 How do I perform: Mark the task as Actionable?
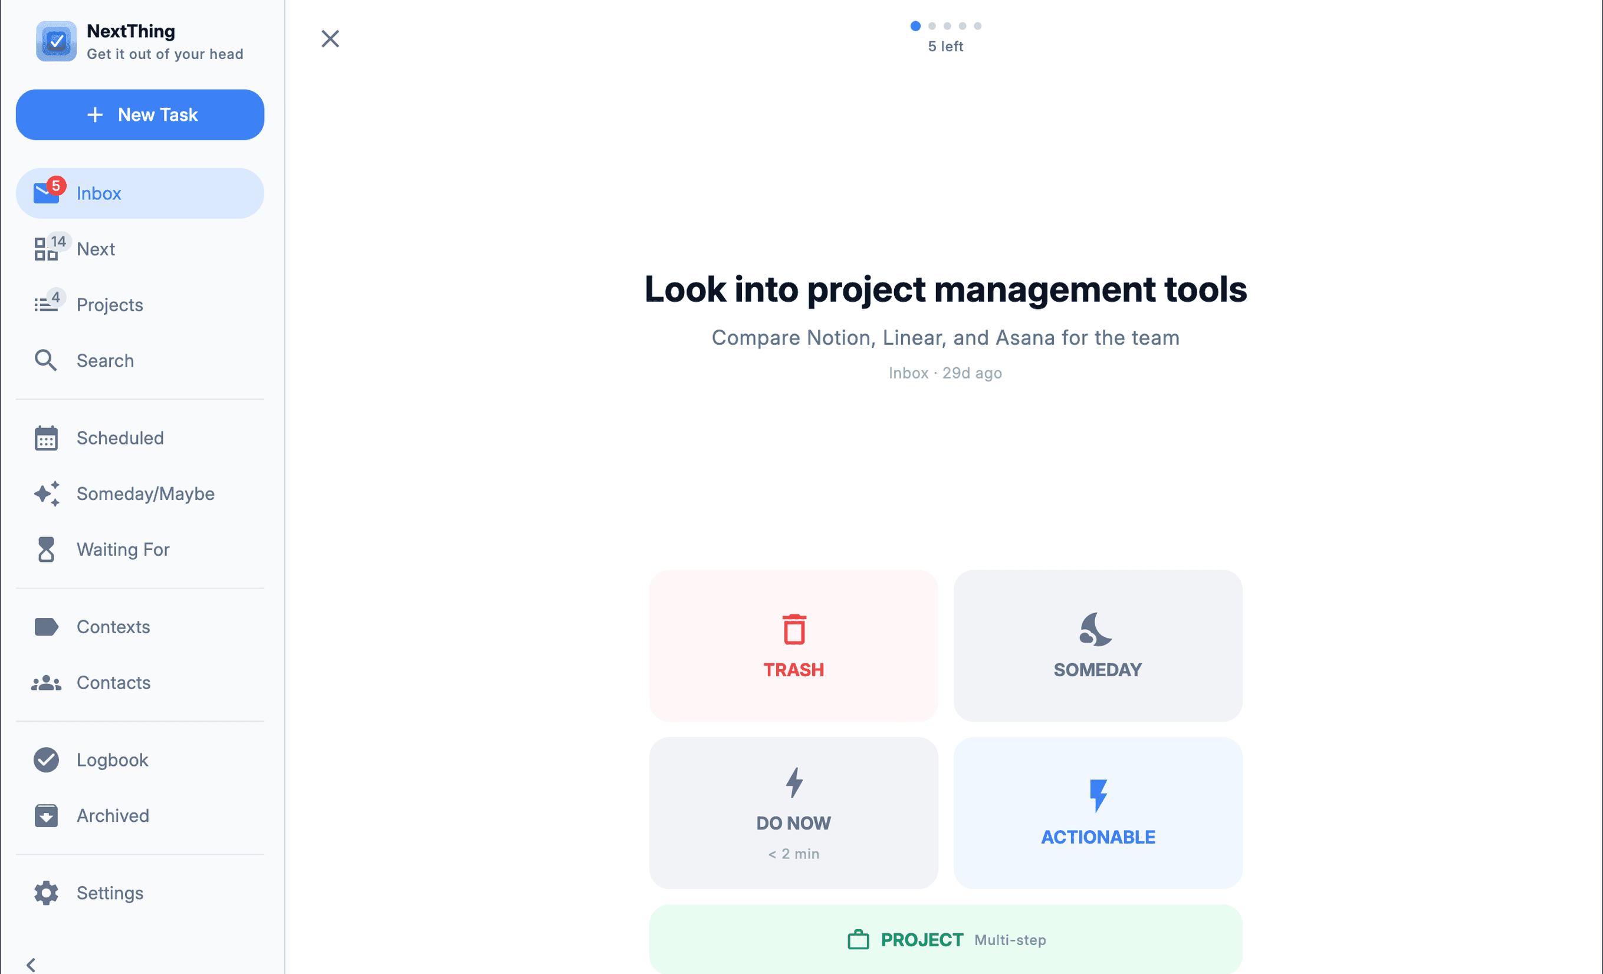click(x=1097, y=813)
